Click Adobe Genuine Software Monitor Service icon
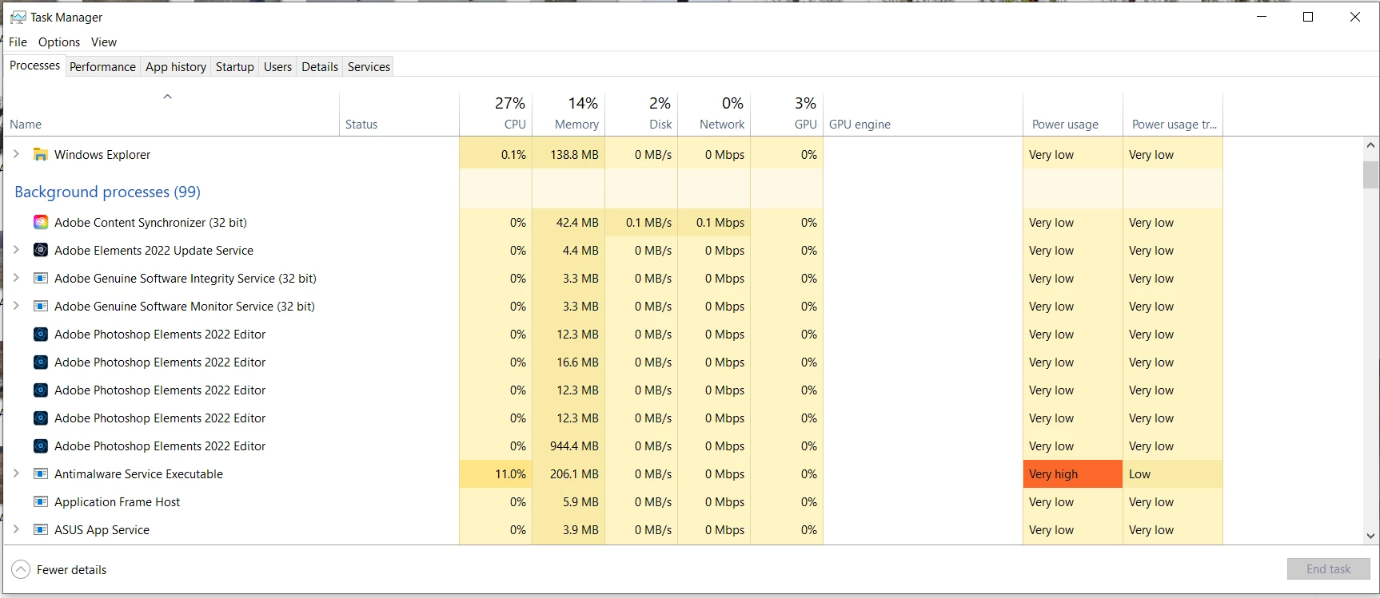Viewport: 1380px width, 598px height. [41, 307]
